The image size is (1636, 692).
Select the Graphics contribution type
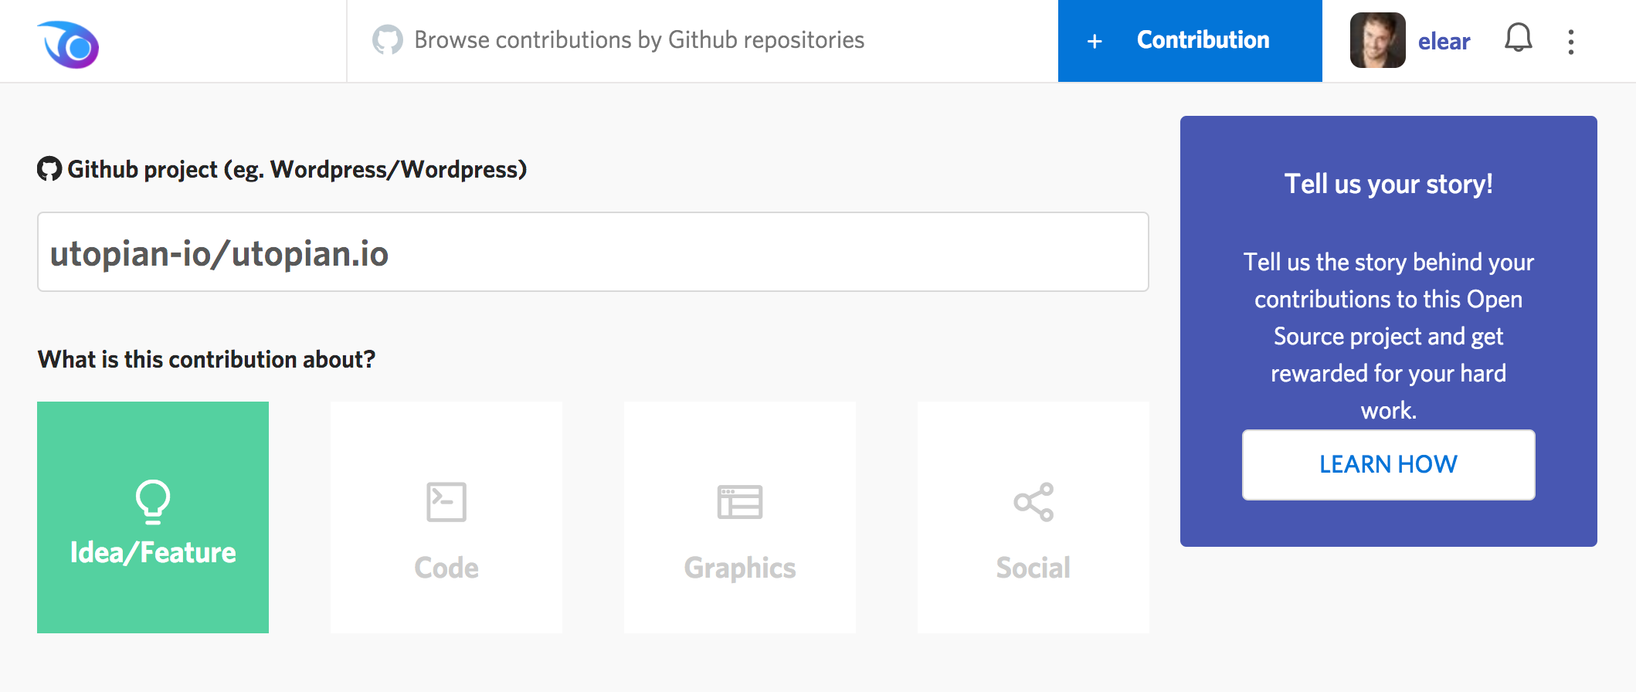coord(740,517)
